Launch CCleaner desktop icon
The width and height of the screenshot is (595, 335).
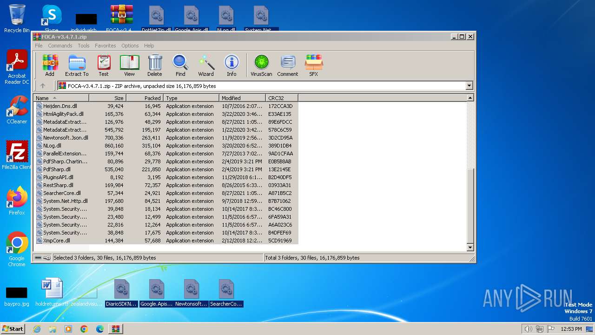[17, 110]
